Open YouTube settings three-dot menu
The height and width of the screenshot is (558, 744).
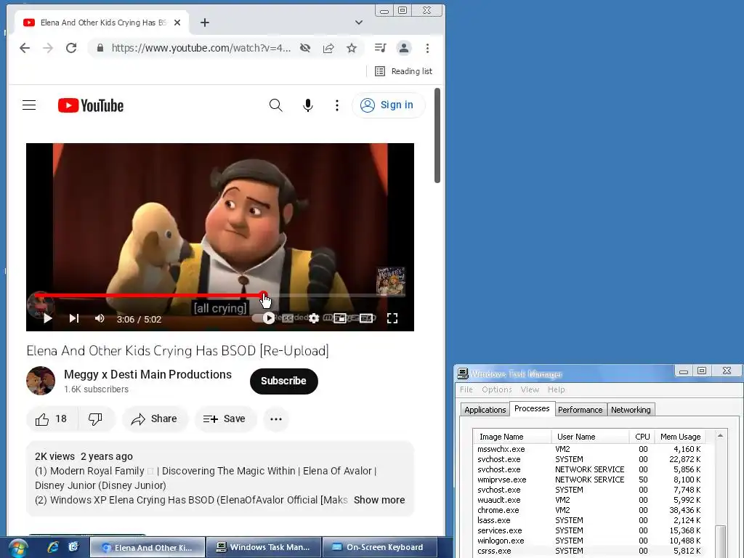(x=337, y=105)
